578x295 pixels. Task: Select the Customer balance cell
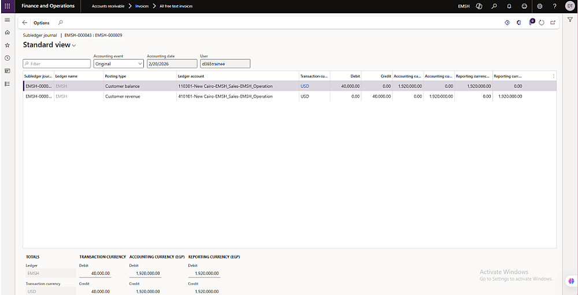(x=140, y=86)
